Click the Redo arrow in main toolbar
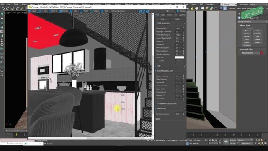Screen dimensions: 268x151 point(8,8)
